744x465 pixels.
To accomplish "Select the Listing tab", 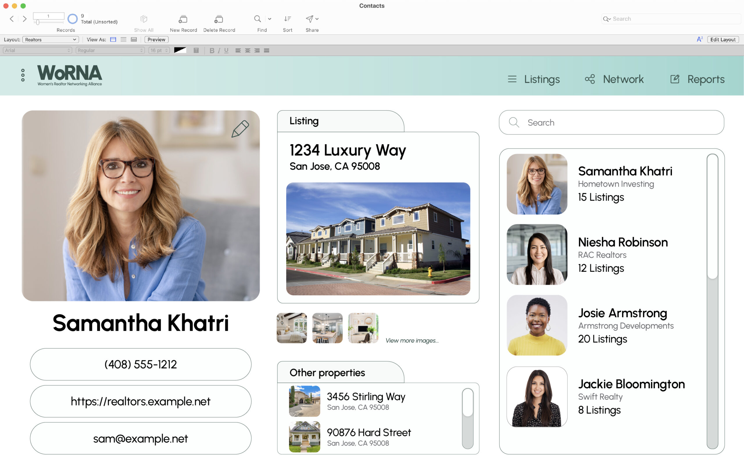I will pyautogui.click(x=341, y=121).
